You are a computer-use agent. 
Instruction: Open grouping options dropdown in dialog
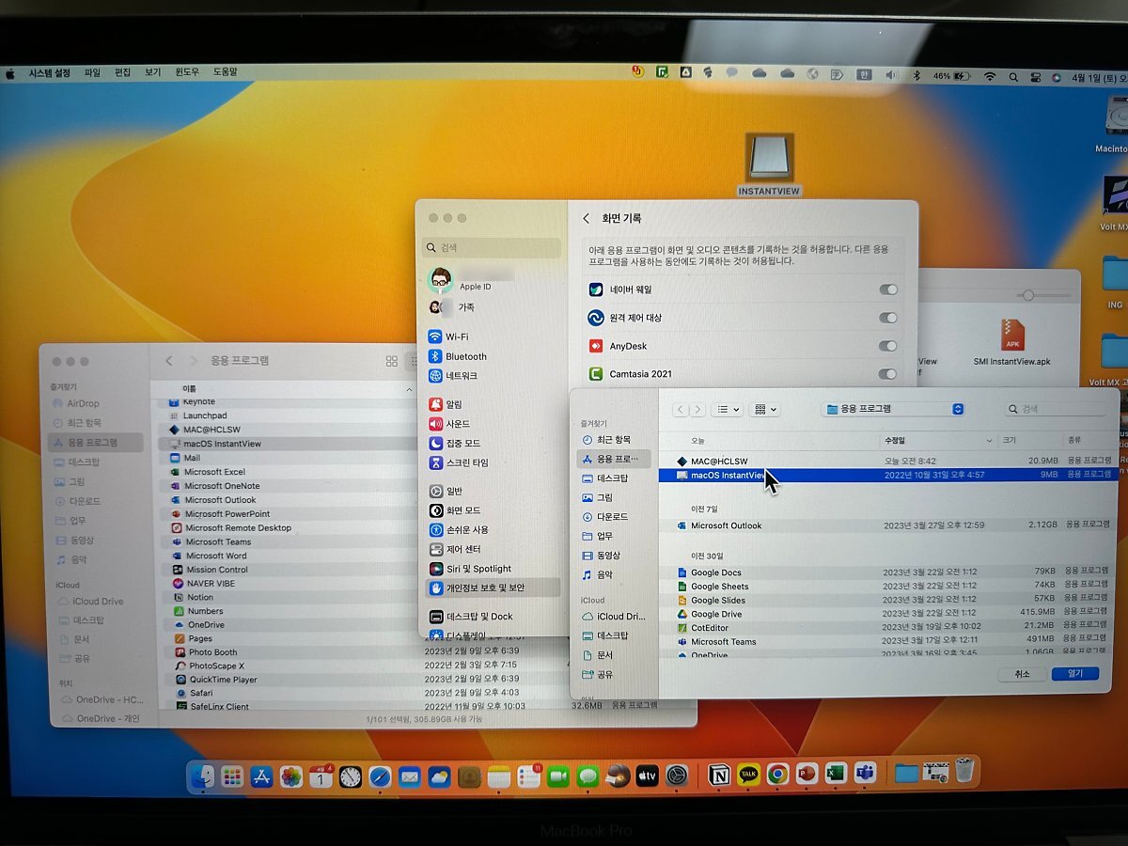[x=765, y=410]
